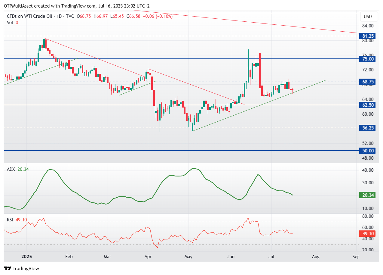The width and height of the screenshot is (383, 275).
Task: Click the Aug label on time axis
Action: tap(316, 257)
